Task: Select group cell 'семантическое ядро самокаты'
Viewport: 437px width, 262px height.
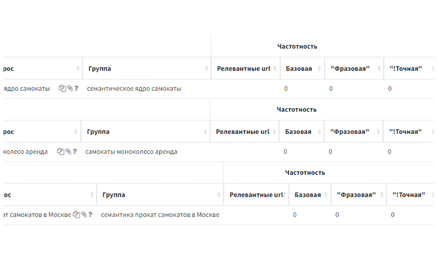Action: click(x=134, y=88)
